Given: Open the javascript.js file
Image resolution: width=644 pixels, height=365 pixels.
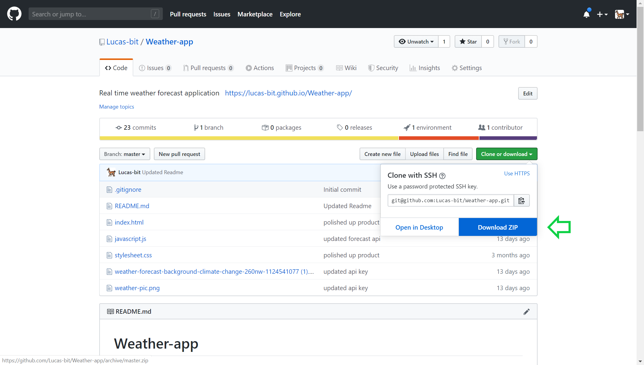Looking at the screenshot, I should [x=130, y=239].
